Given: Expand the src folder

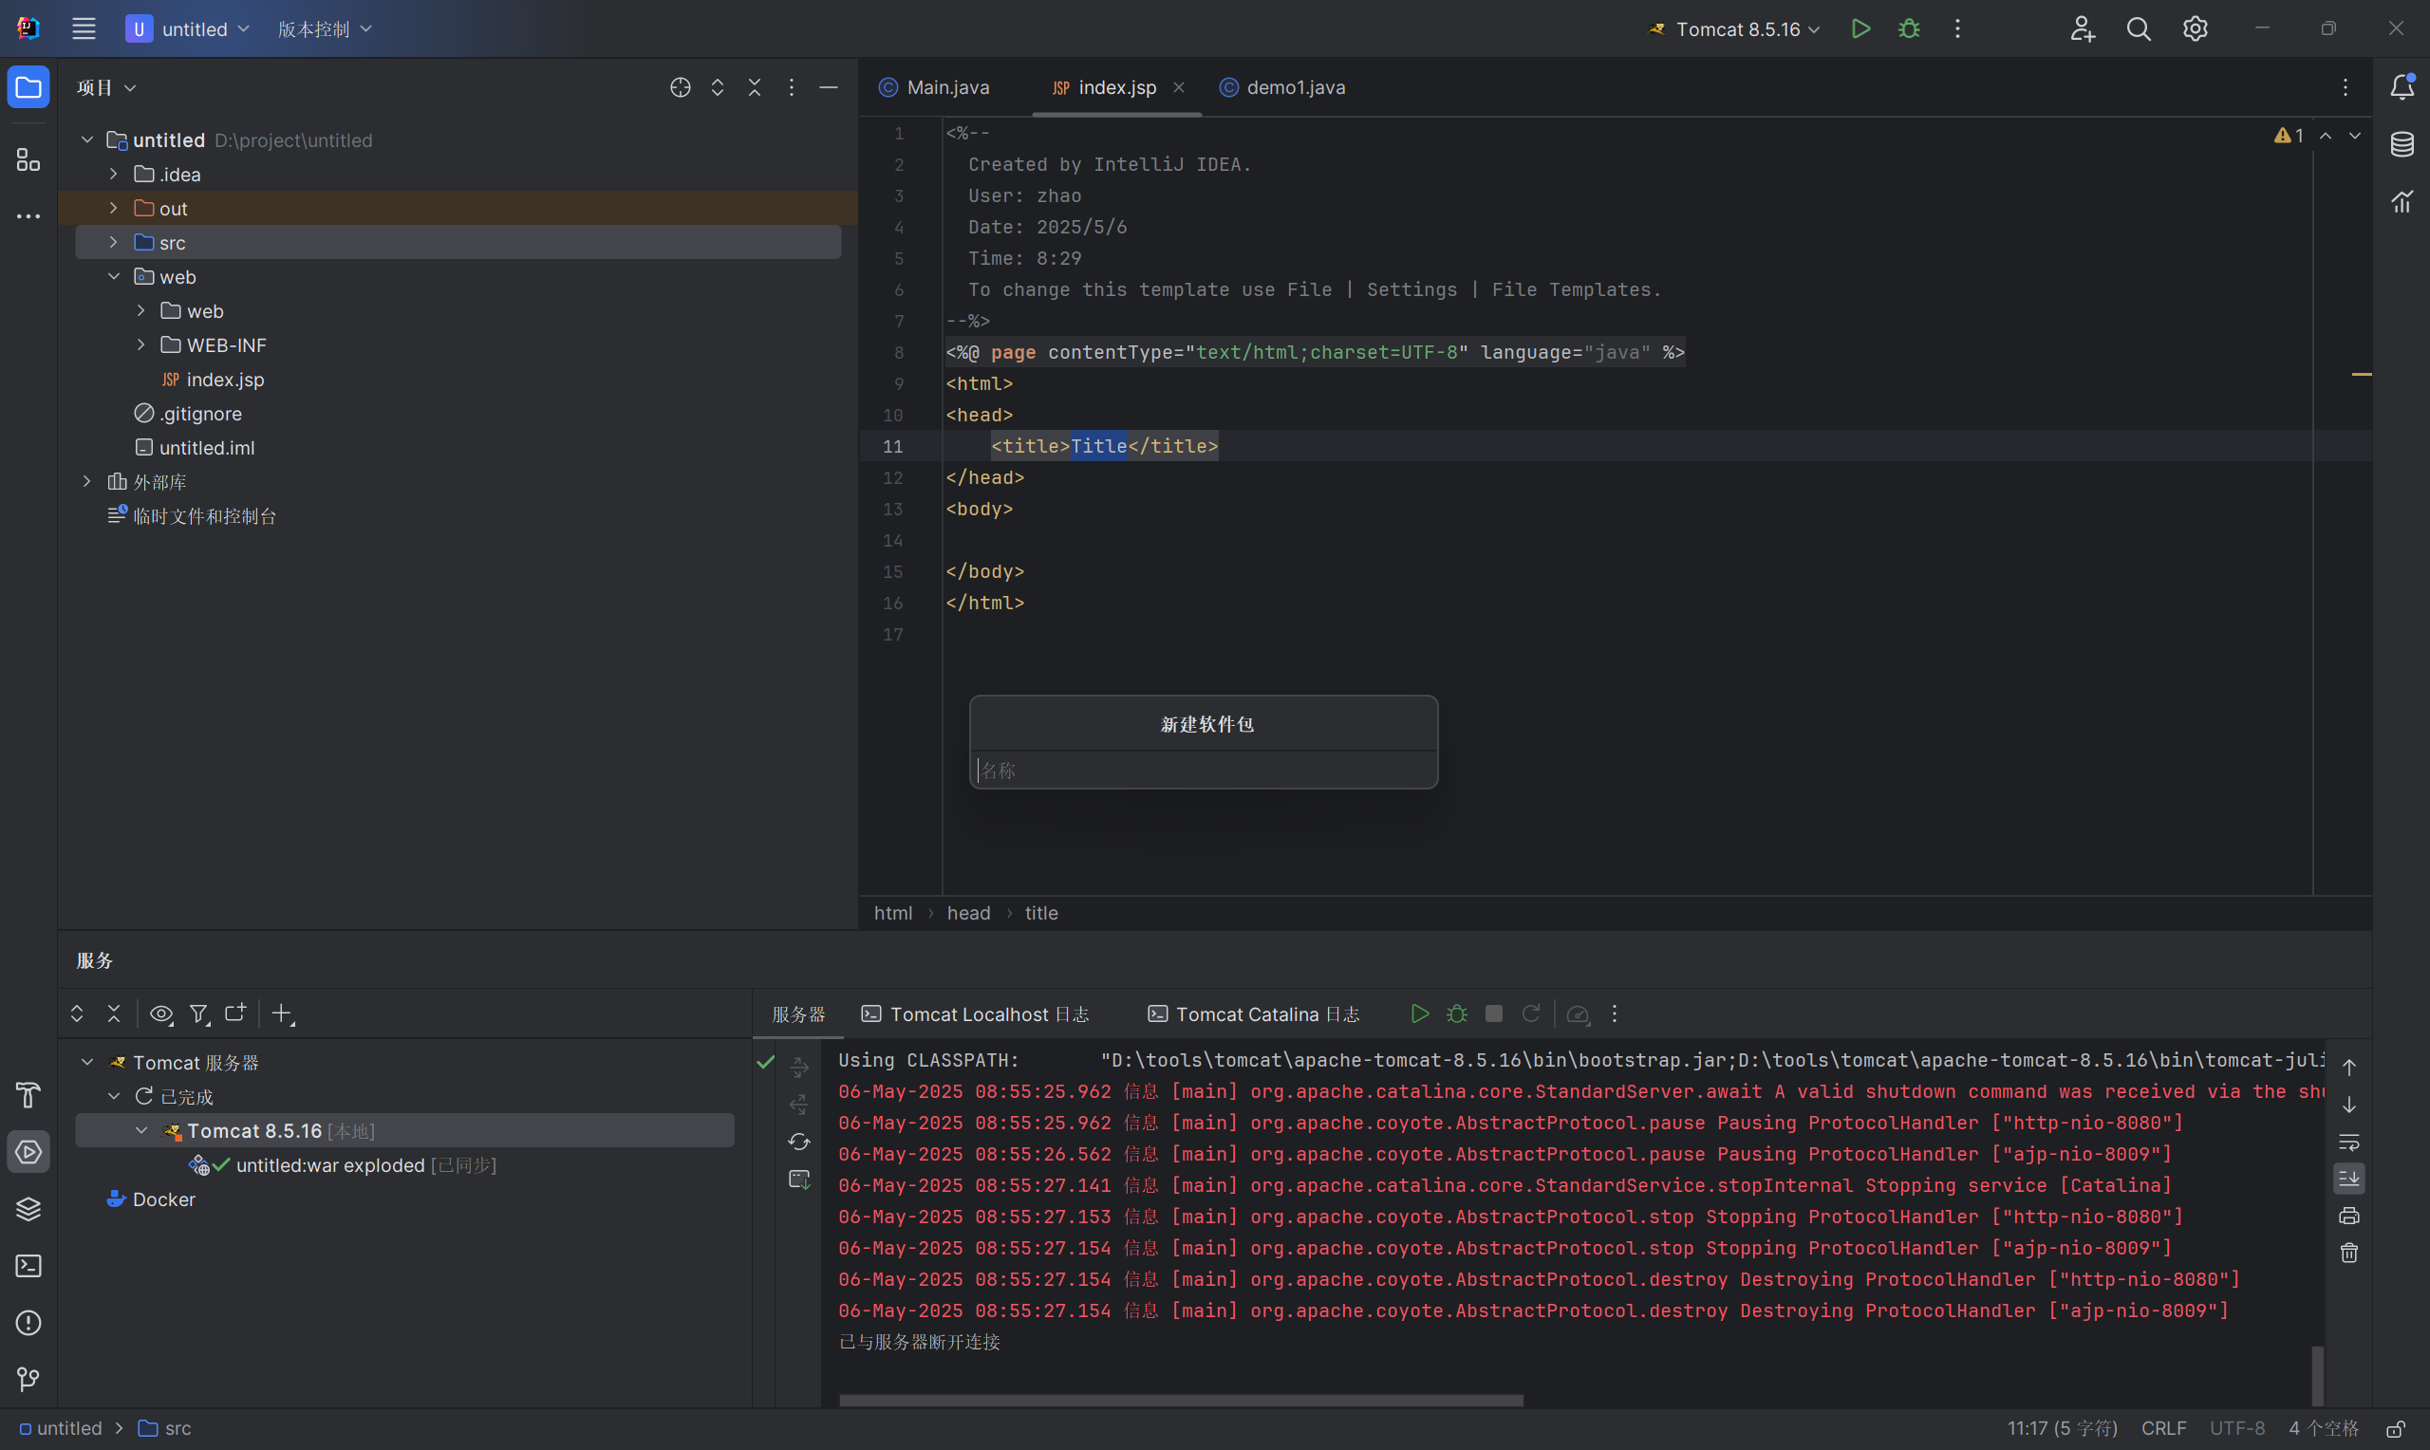Looking at the screenshot, I should 113,242.
